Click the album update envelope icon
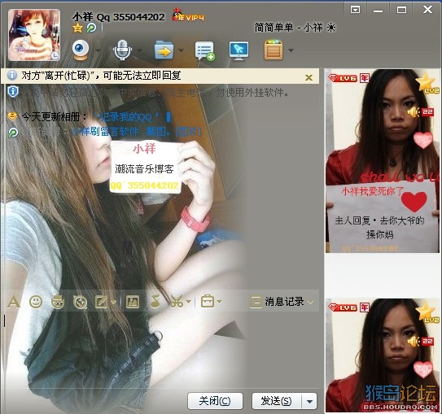This screenshot has width=442, height=414. pos(12,116)
